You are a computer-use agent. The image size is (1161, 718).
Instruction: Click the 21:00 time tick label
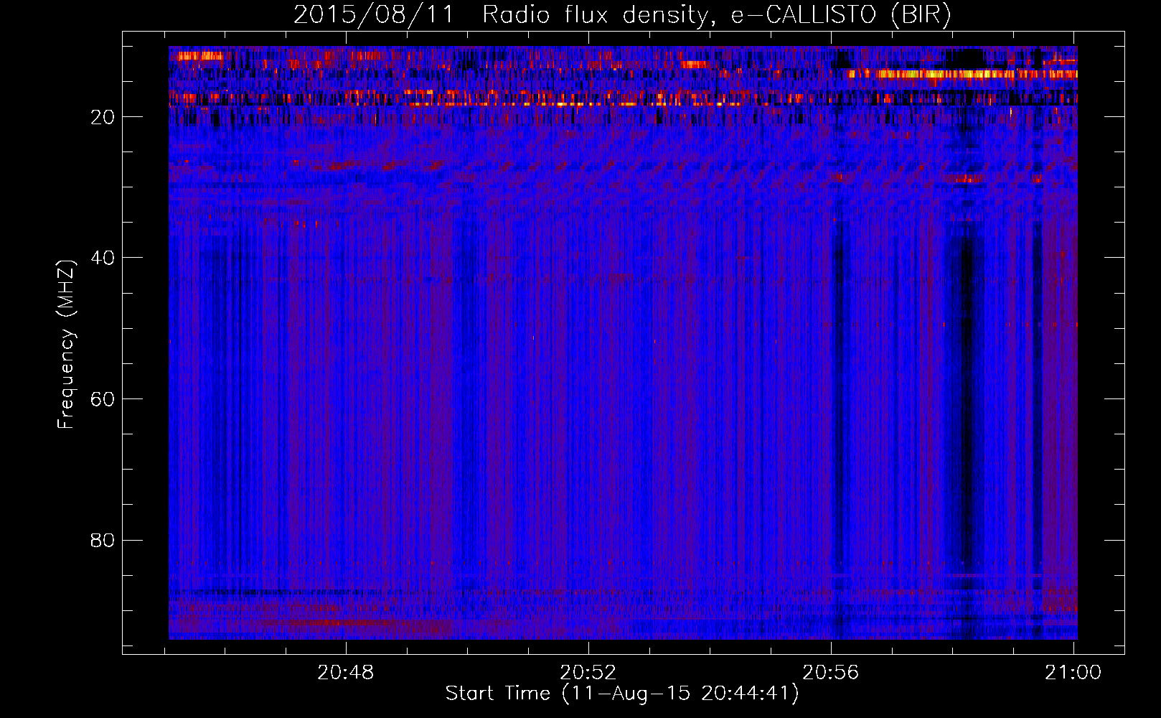(1073, 673)
